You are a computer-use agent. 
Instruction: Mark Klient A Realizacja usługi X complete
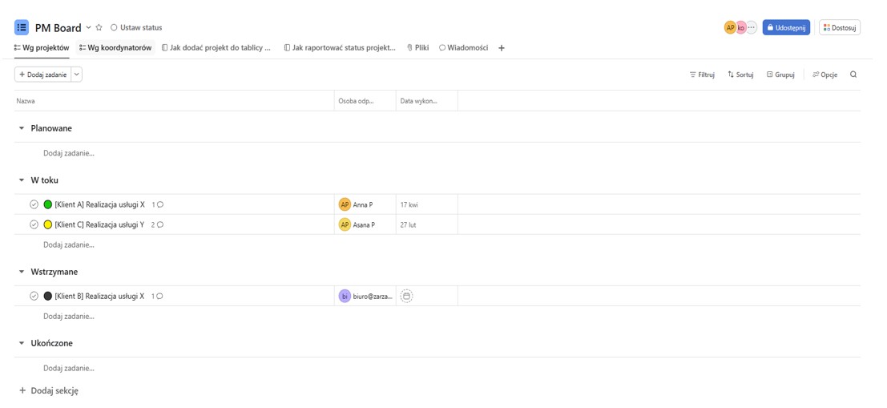point(34,205)
